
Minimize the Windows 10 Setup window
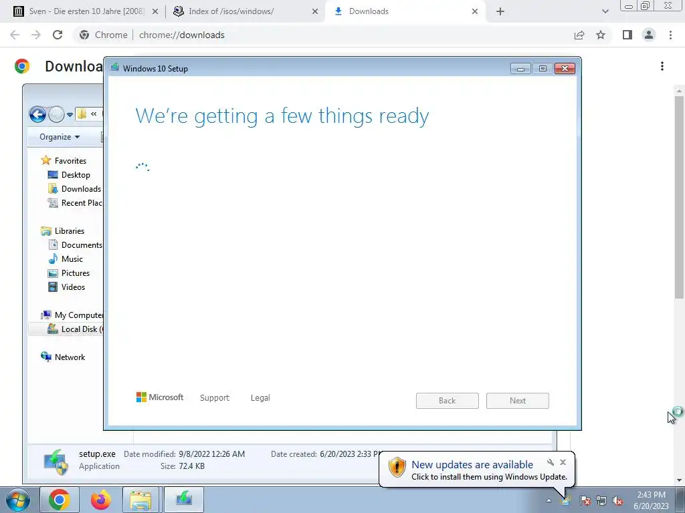520,69
